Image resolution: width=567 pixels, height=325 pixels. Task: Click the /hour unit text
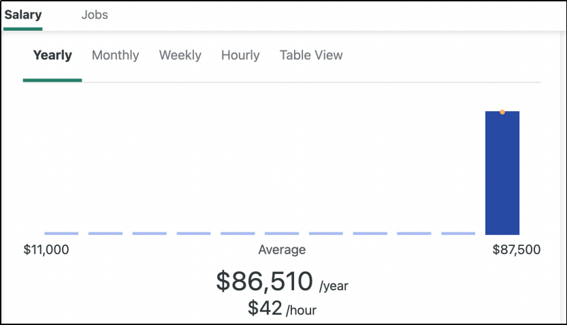(301, 311)
